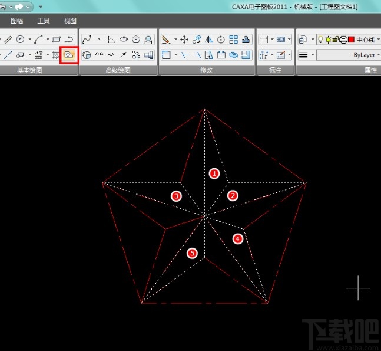Click the 高级绘图 panel label
This screenshot has width=381, height=351.
click(x=118, y=70)
